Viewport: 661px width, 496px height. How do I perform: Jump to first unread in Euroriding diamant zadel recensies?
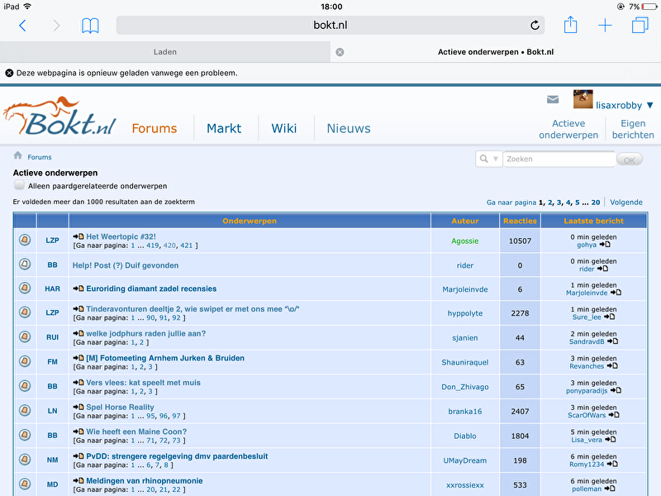coord(78,289)
